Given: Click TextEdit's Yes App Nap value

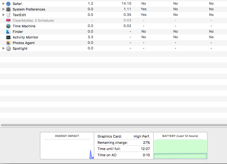Looking at the screenshot, I should (144, 15).
